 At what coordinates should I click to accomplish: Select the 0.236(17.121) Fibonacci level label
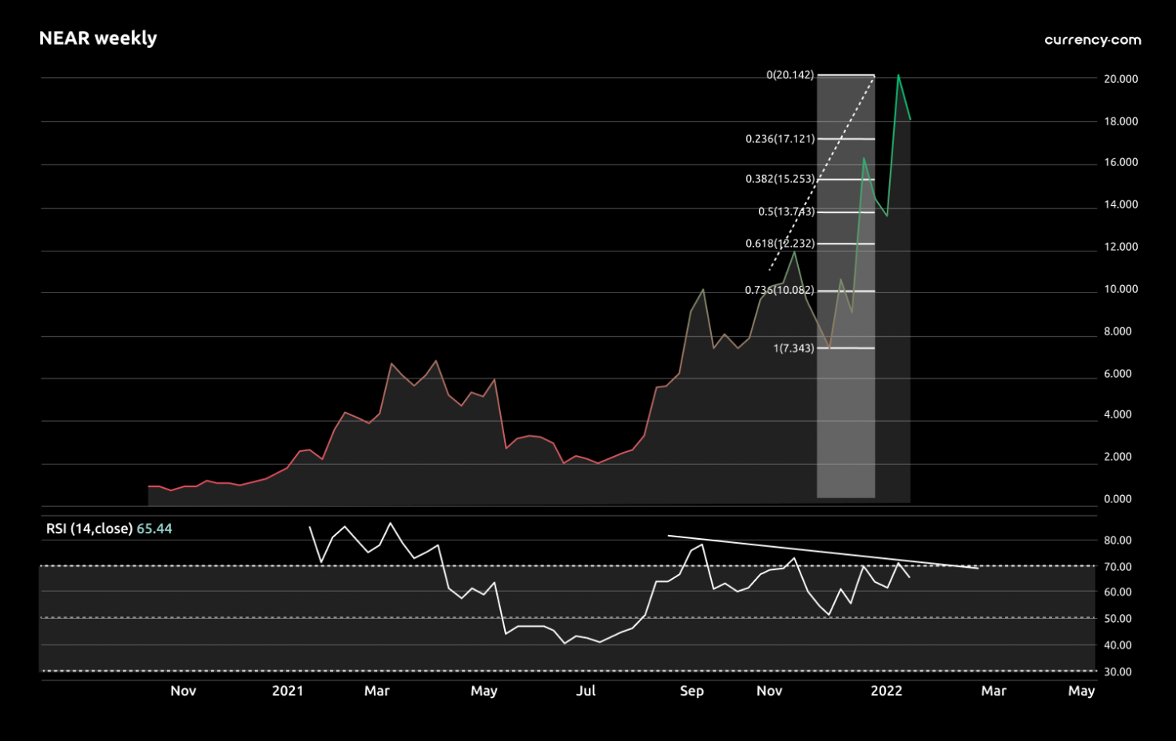(780, 139)
